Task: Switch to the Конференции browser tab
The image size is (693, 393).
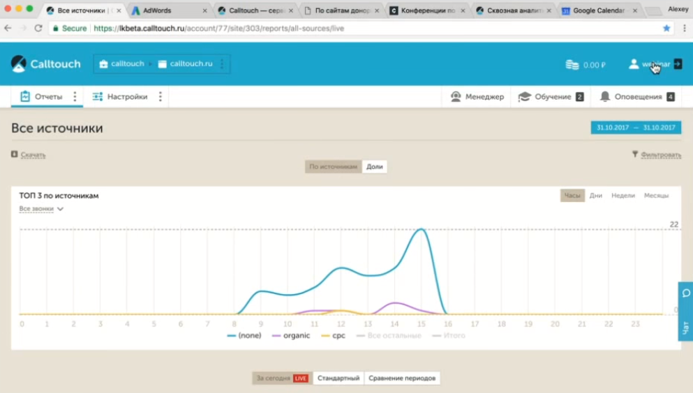Action: tap(427, 10)
